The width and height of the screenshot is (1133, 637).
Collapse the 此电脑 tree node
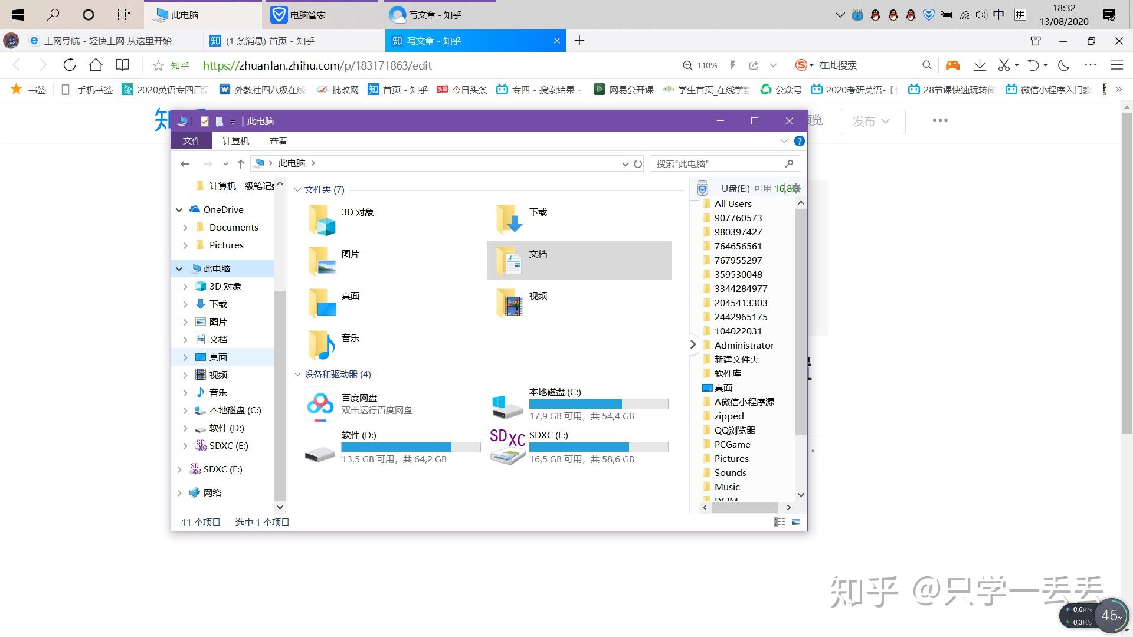pyautogui.click(x=179, y=269)
